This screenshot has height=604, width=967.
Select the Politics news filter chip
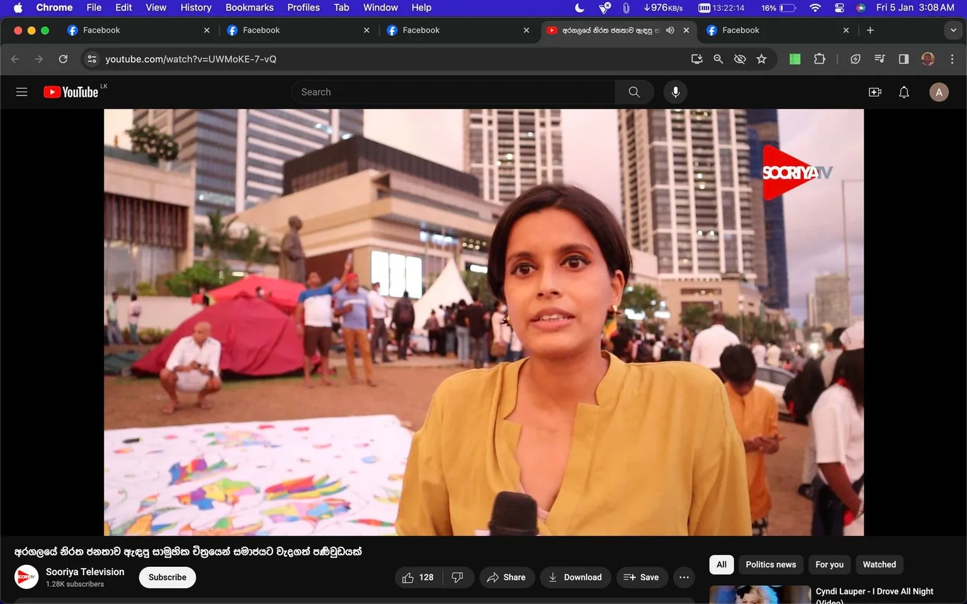pos(771,564)
